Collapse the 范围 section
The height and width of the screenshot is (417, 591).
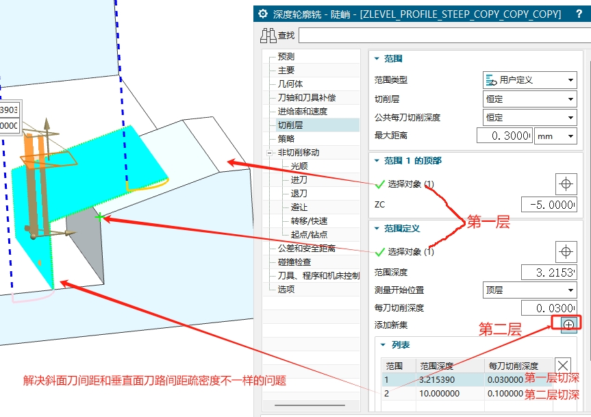[x=377, y=59]
